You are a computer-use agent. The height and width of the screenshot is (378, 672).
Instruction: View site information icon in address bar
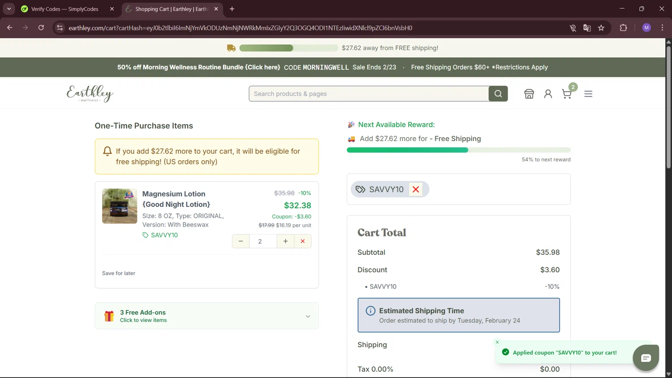(60, 28)
